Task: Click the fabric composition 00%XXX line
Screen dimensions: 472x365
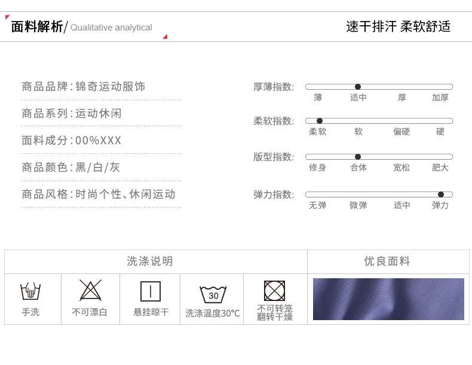Action: tap(71, 141)
